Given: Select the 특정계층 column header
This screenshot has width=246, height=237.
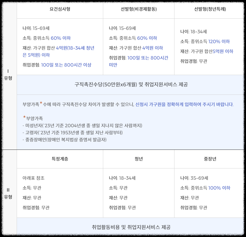Looking at the screenshot, I should coord(61,158).
